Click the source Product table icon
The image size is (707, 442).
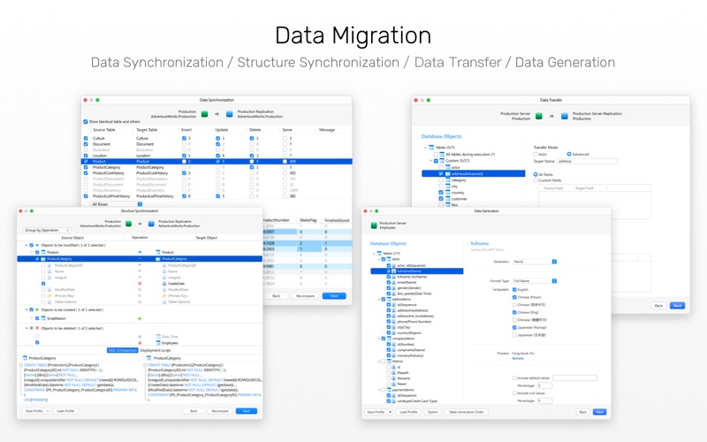point(43,253)
